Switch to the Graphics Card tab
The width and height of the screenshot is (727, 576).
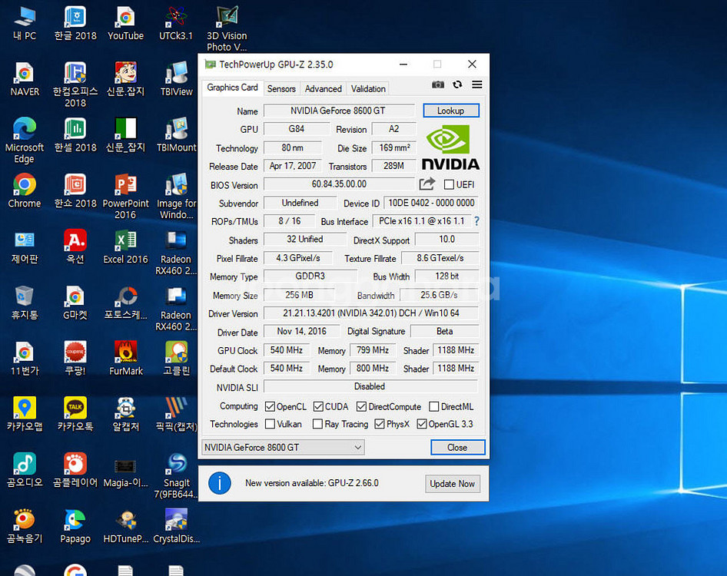232,88
